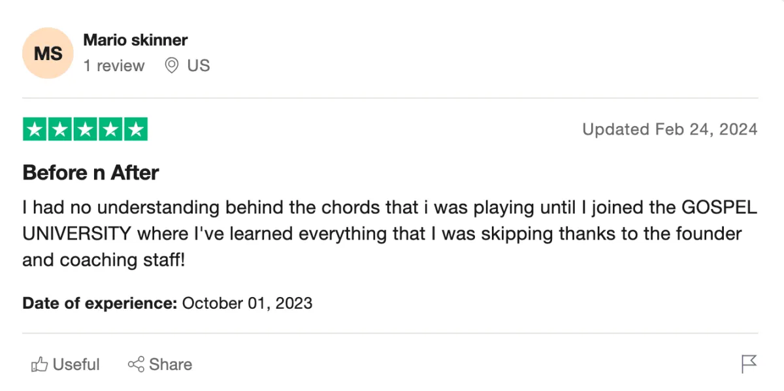Click the fourth green rating star
Viewport: 784px width, 391px height.
110,129
